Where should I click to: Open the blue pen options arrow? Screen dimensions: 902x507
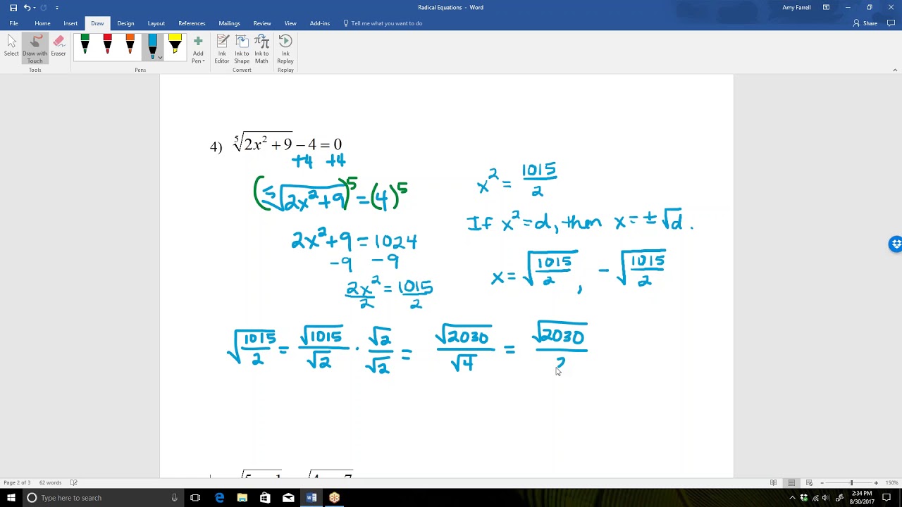(x=160, y=58)
